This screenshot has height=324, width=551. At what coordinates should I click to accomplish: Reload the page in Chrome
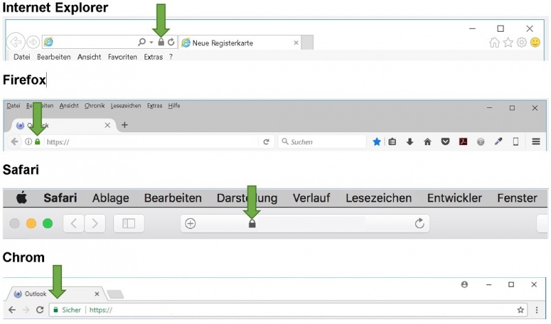40,310
